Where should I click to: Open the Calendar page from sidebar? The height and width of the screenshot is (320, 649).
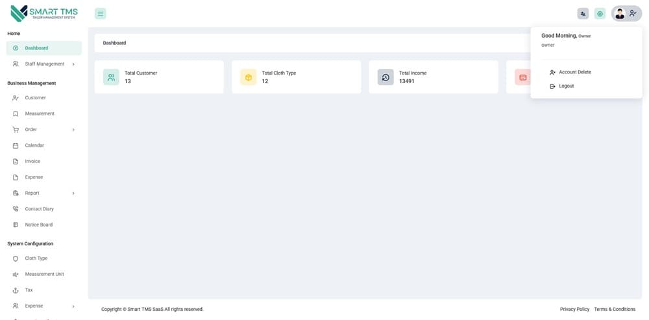point(34,145)
